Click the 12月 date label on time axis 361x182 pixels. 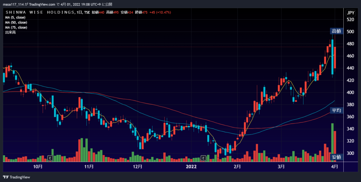pos(137,167)
